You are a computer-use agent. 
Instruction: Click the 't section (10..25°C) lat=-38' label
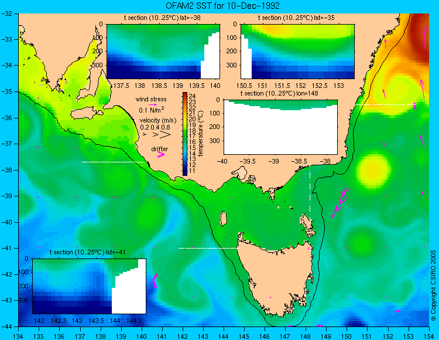(162, 18)
